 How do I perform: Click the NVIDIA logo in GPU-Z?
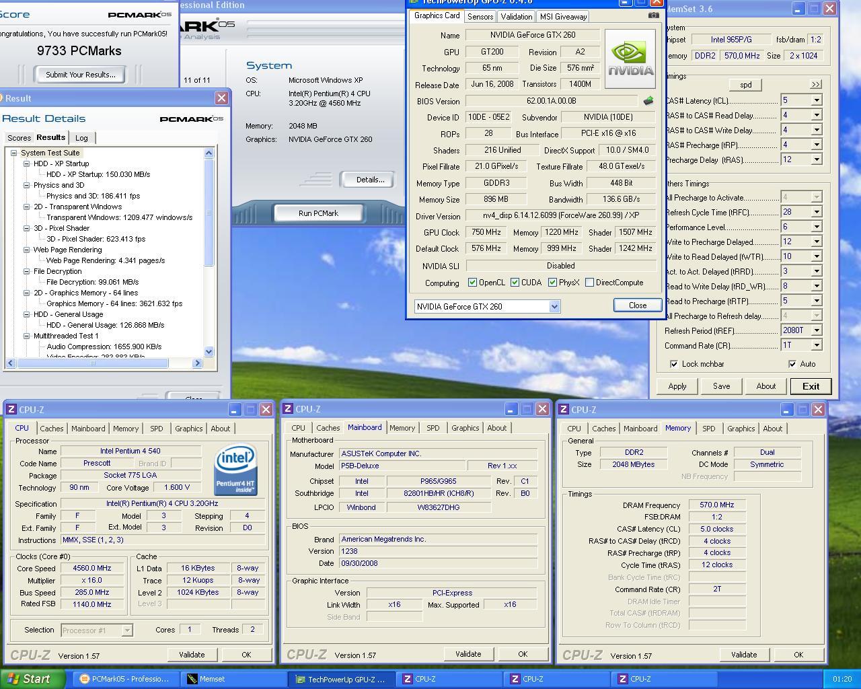click(x=630, y=59)
